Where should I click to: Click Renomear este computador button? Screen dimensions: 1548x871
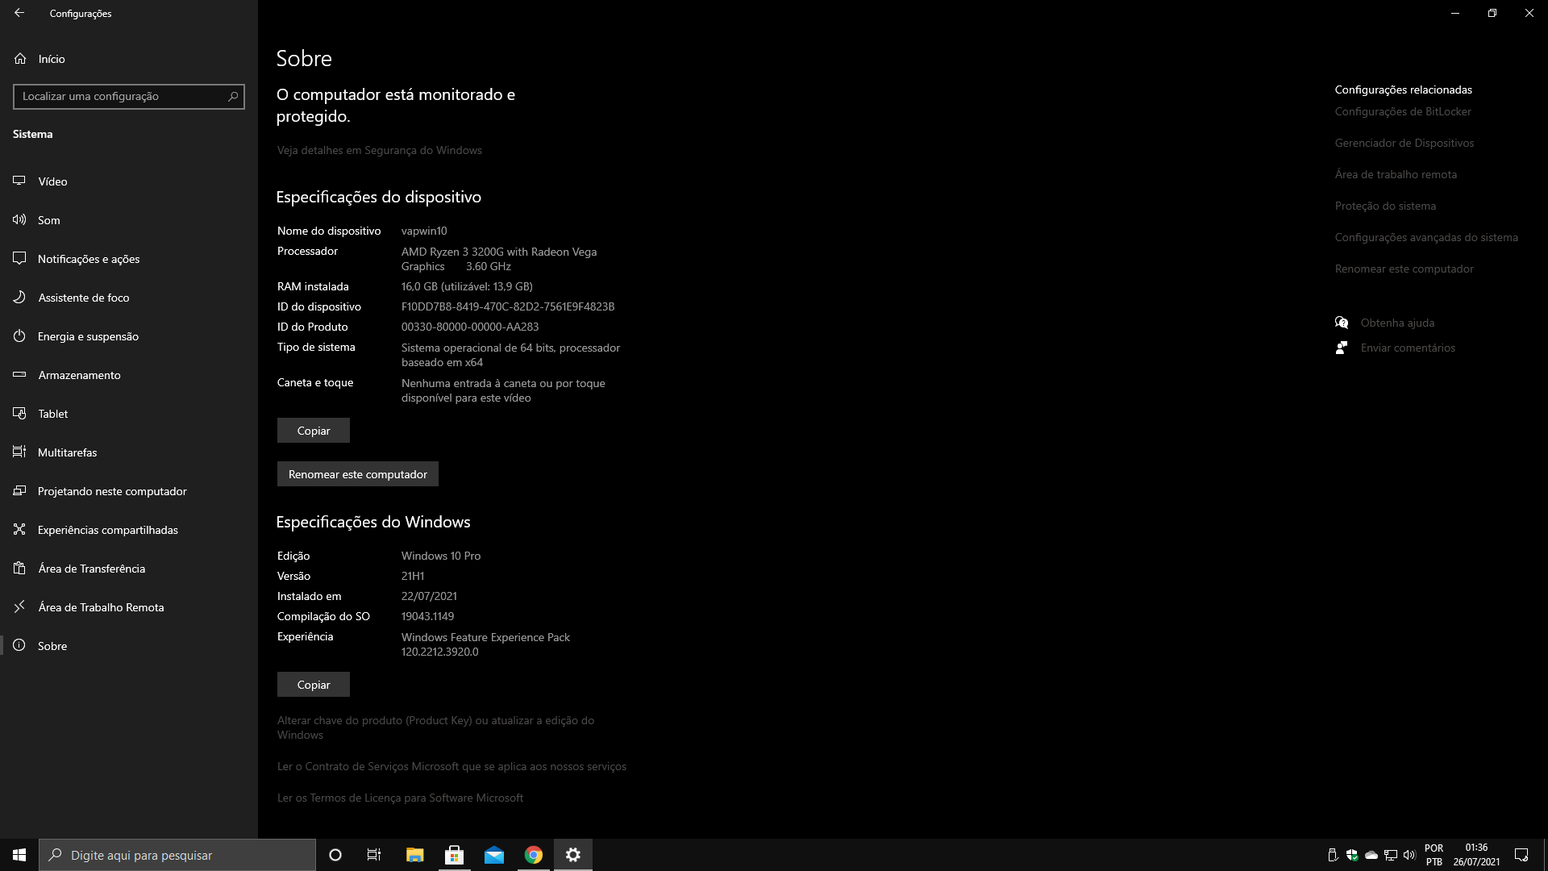pyautogui.click(x=358, y=474)
